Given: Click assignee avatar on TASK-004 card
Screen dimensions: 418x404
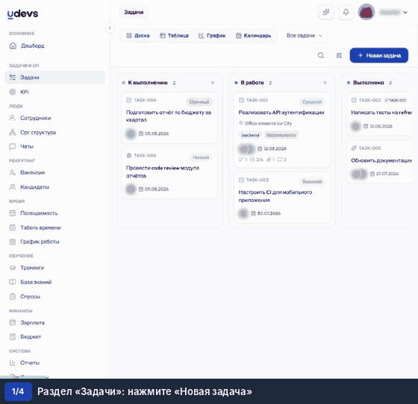Looking at the screenshot, I should [x=131, y=133].
